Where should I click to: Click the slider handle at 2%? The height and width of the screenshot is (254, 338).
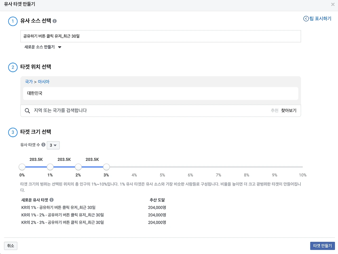coord(78,167)
